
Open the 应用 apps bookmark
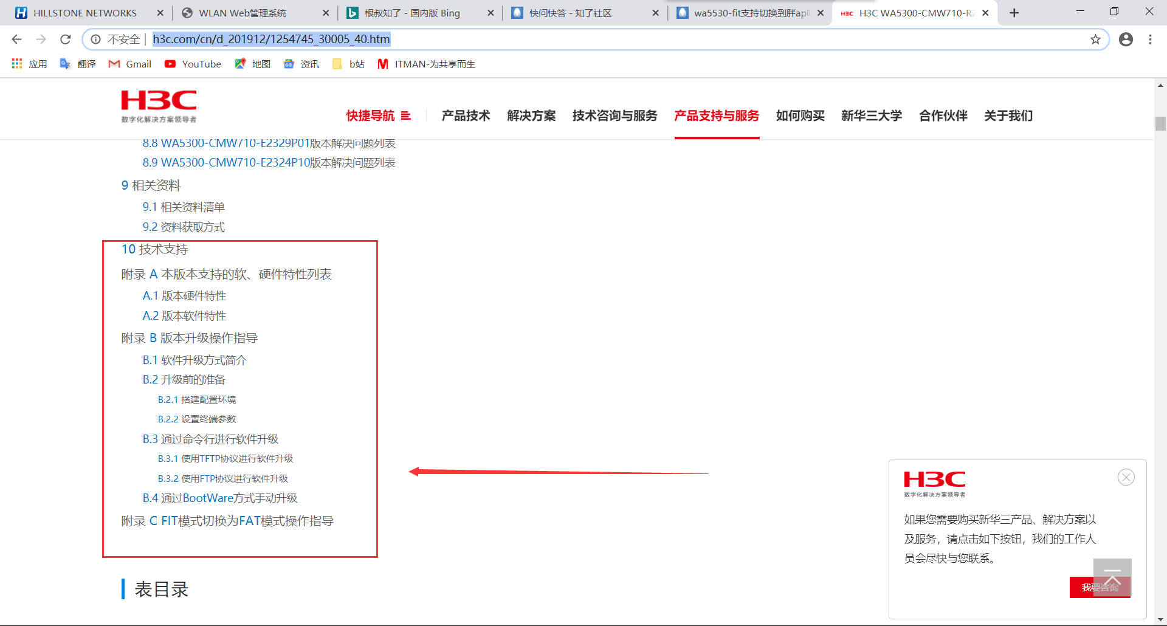[x=29, y=64]
